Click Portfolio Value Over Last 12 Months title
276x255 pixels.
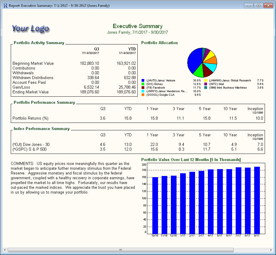point(191,160)
